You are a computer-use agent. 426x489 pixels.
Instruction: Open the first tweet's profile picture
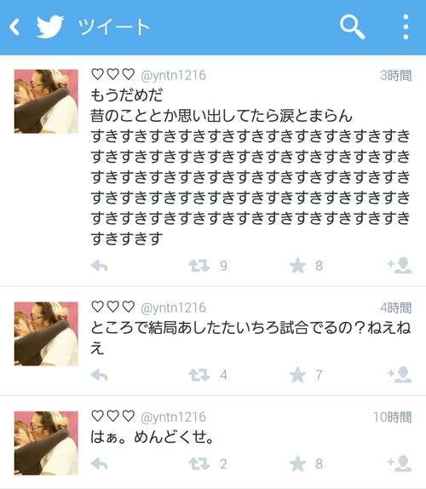46,101
